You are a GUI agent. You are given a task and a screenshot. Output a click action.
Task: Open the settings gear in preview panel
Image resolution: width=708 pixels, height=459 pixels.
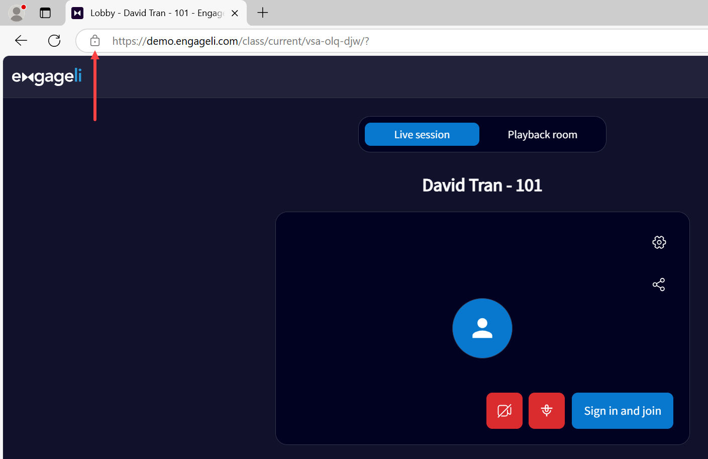point(659,242)
